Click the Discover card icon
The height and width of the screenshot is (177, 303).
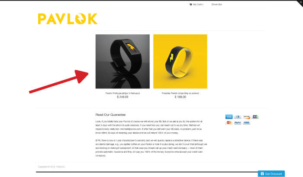(x=247, y=117)
